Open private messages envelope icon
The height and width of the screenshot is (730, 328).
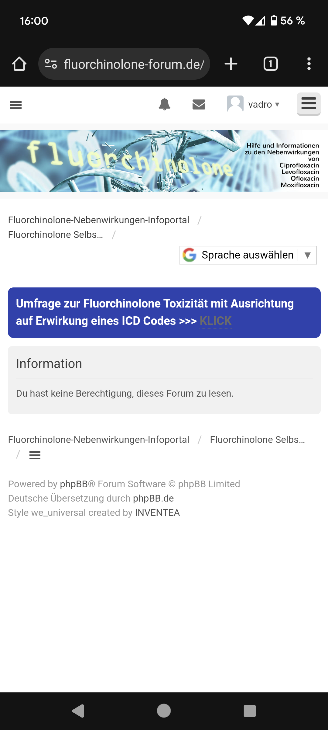[199, 104]
